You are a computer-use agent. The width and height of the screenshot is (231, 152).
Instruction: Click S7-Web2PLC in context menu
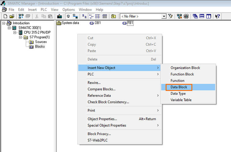point(119,140)
